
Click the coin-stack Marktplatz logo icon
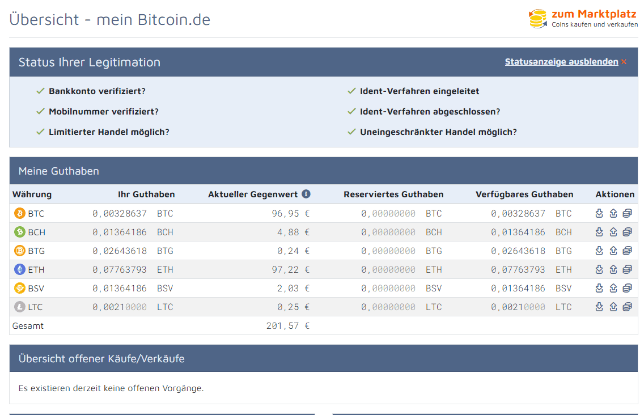[x=538, y=19]
